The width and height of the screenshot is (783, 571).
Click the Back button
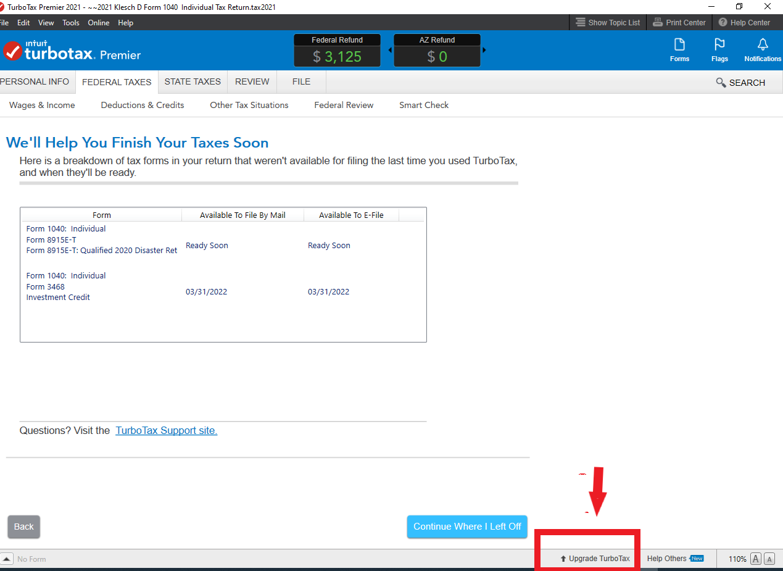tap(24, 527)
